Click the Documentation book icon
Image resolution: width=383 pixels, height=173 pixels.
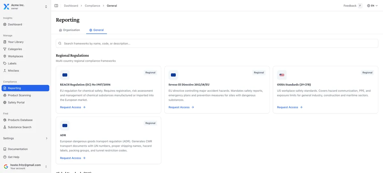tap(5, 149)
